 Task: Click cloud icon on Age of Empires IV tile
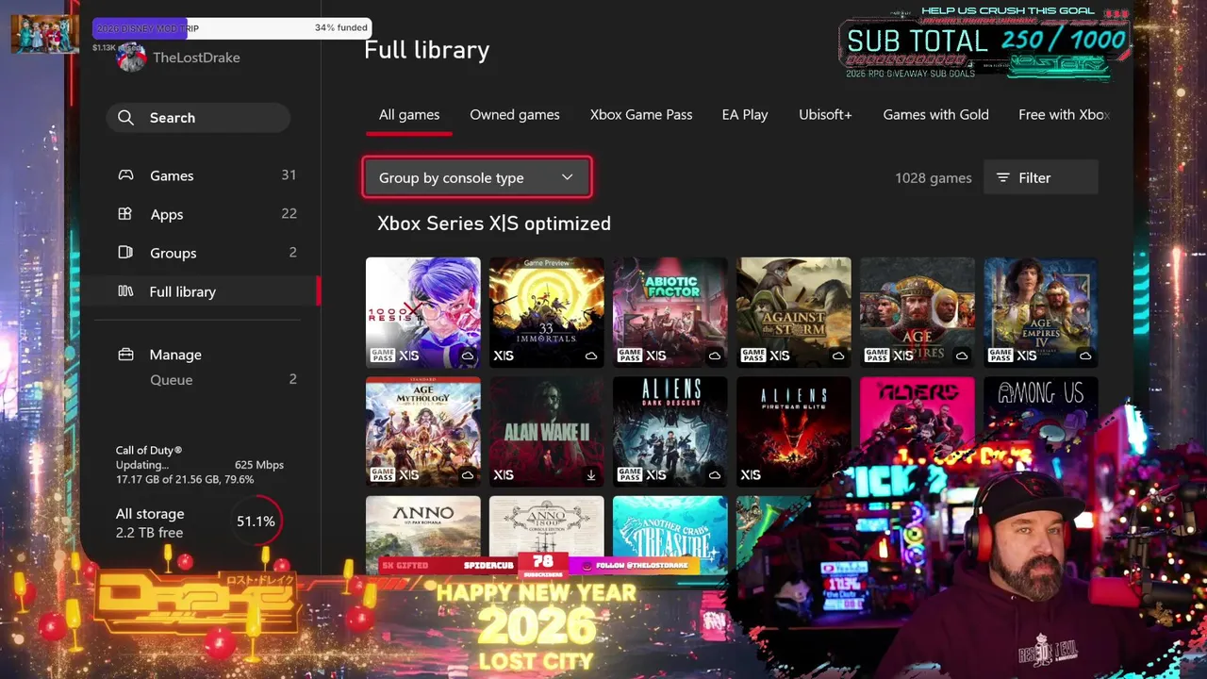point(1085,356)
